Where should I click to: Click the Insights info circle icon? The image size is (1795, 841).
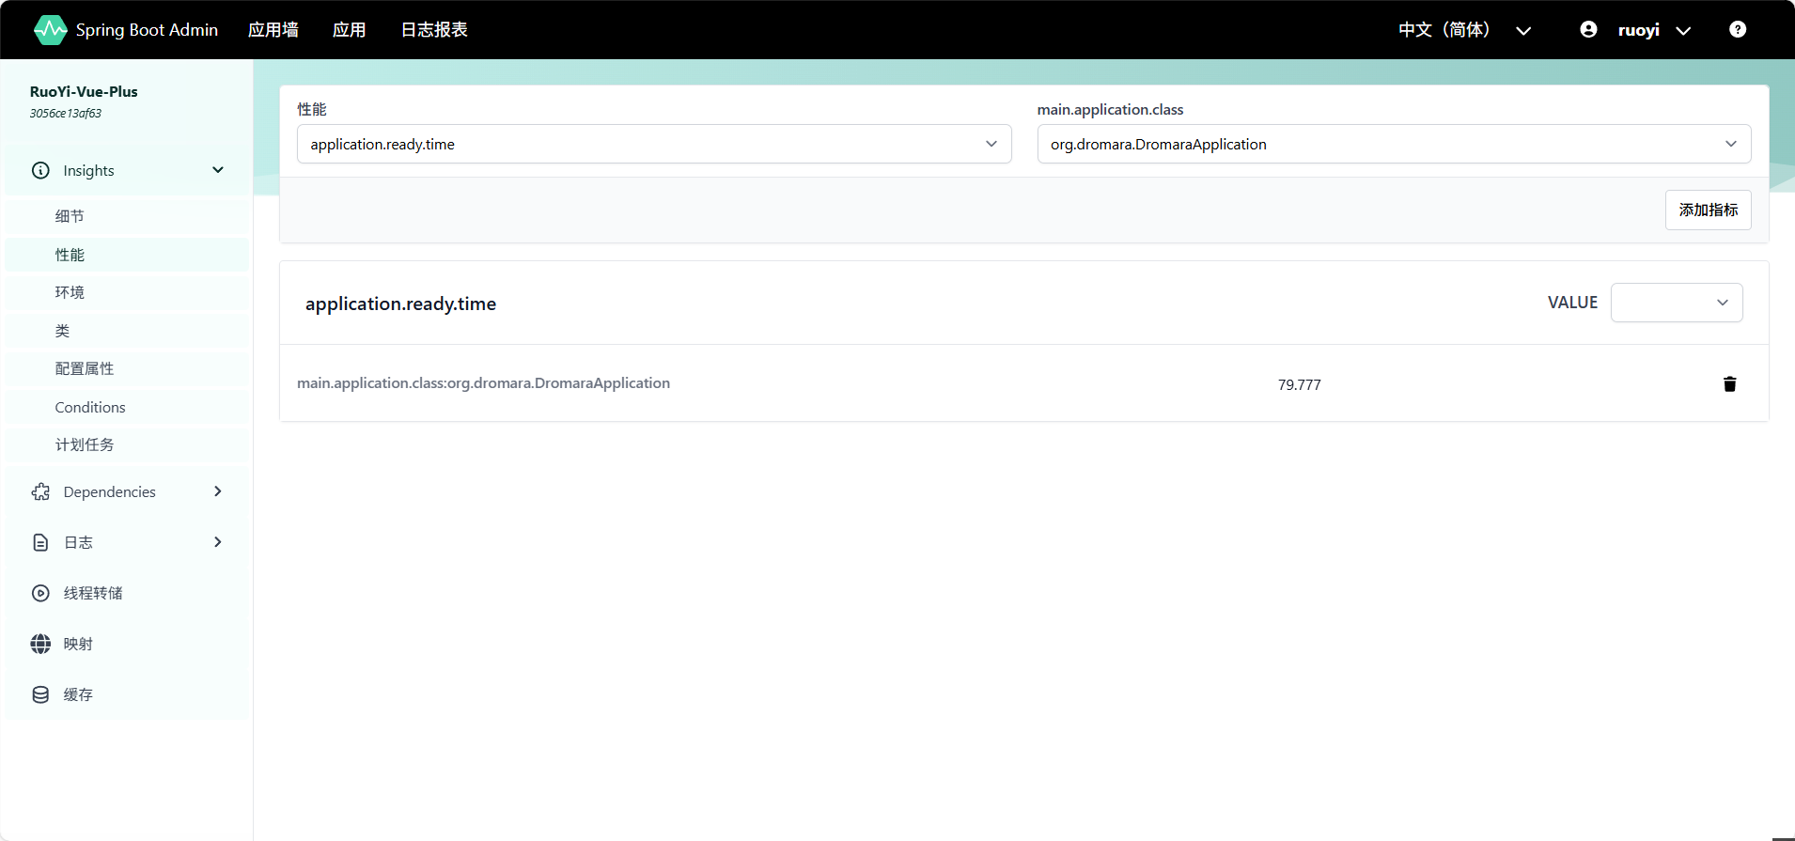click(40, 171)
